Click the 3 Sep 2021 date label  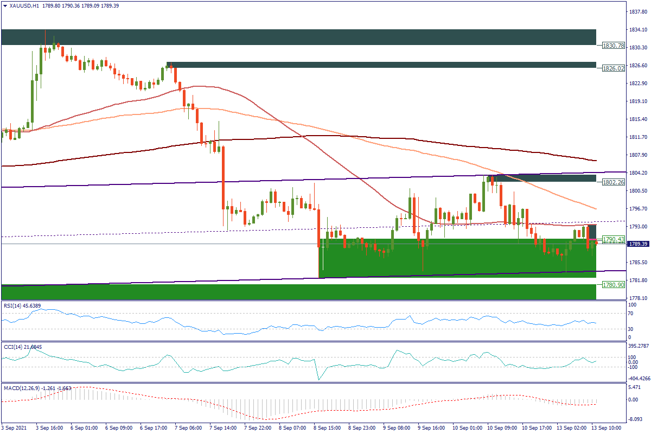(x=15, y=427)
